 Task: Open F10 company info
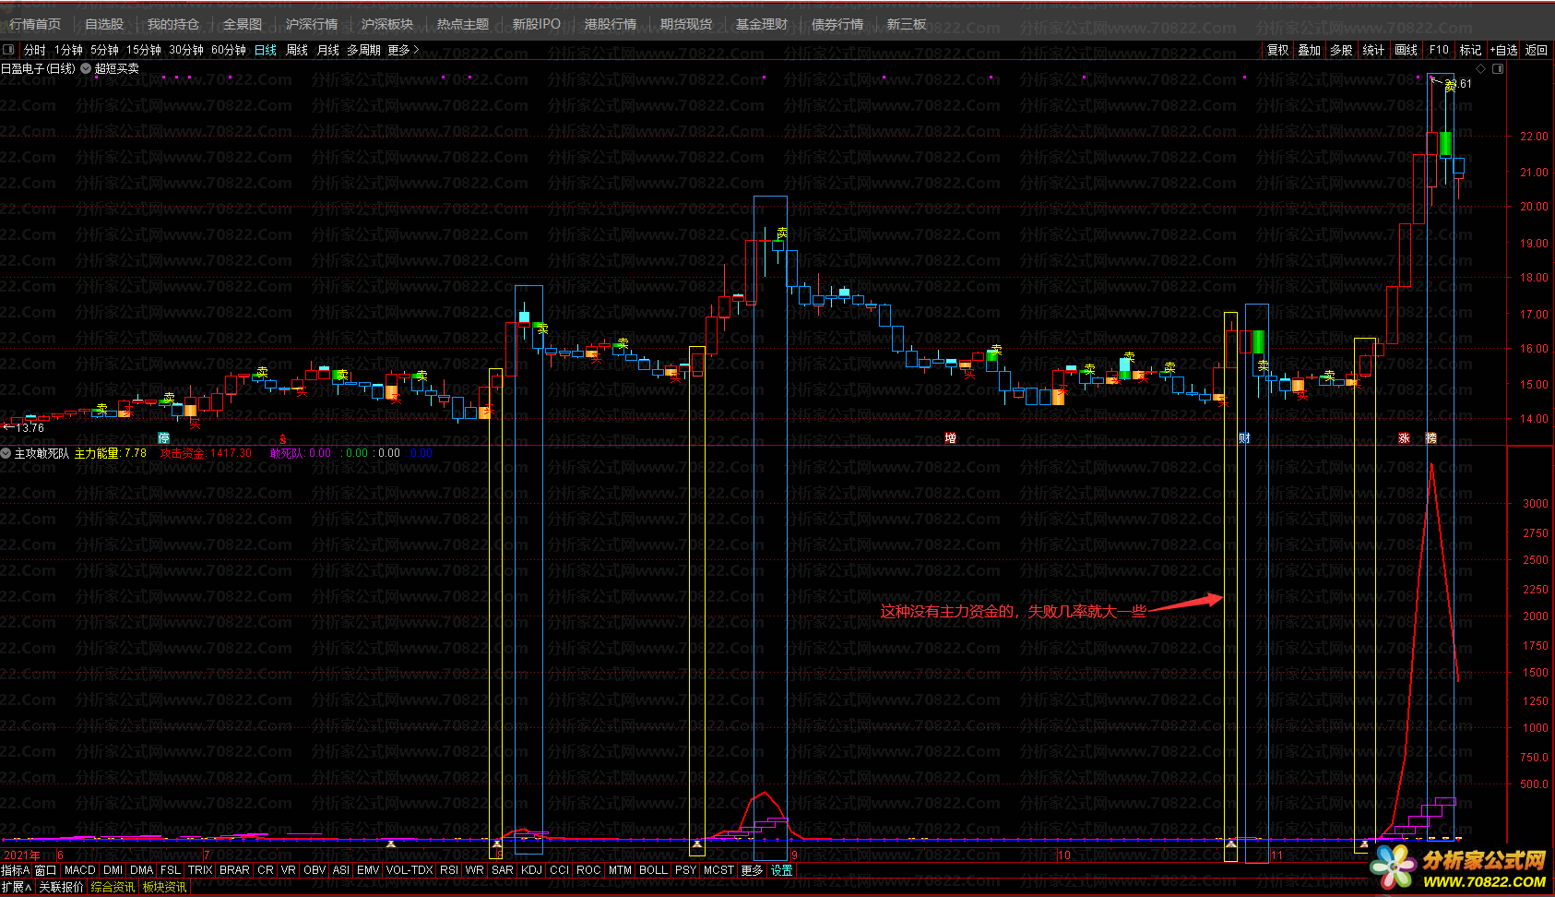click(1439, 50)
